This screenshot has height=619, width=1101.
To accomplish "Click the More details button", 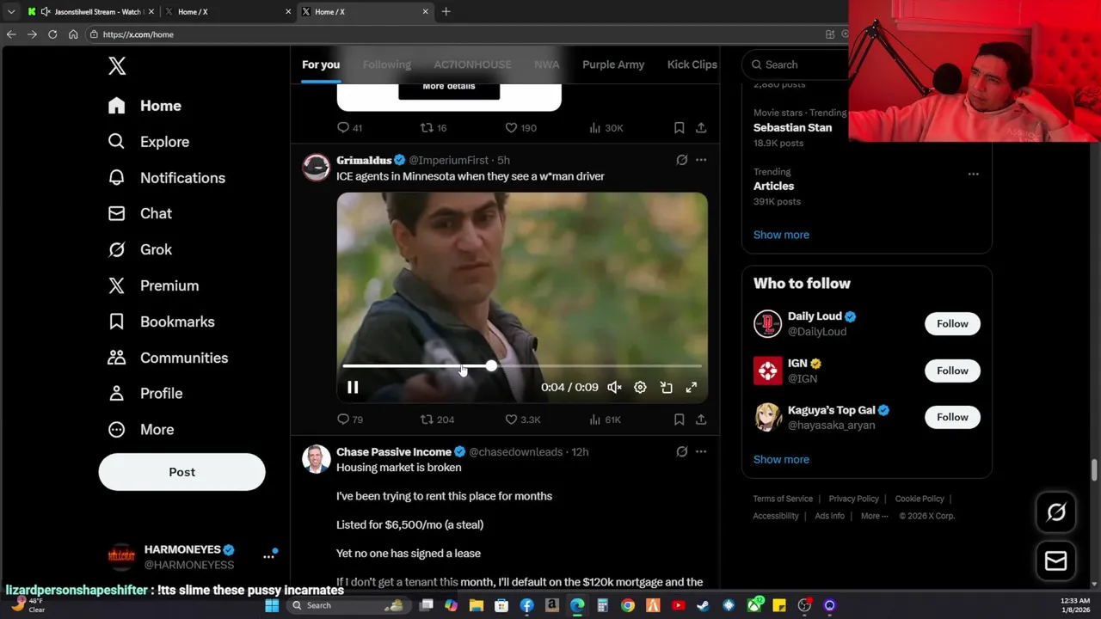I will click(449, 87).
